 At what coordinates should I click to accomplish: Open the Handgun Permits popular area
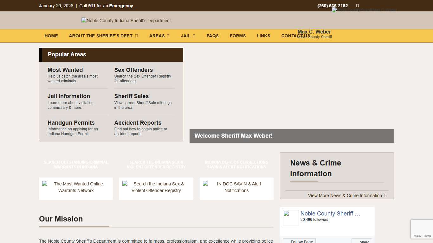pos(71,123)
